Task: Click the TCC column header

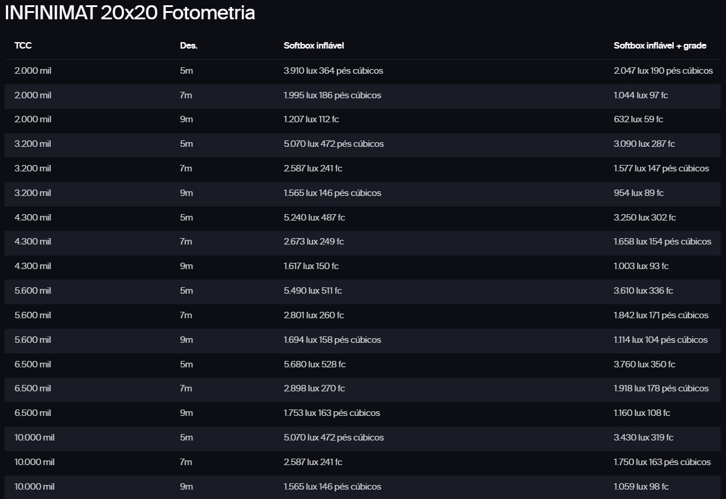Action: tap(23, 46)
